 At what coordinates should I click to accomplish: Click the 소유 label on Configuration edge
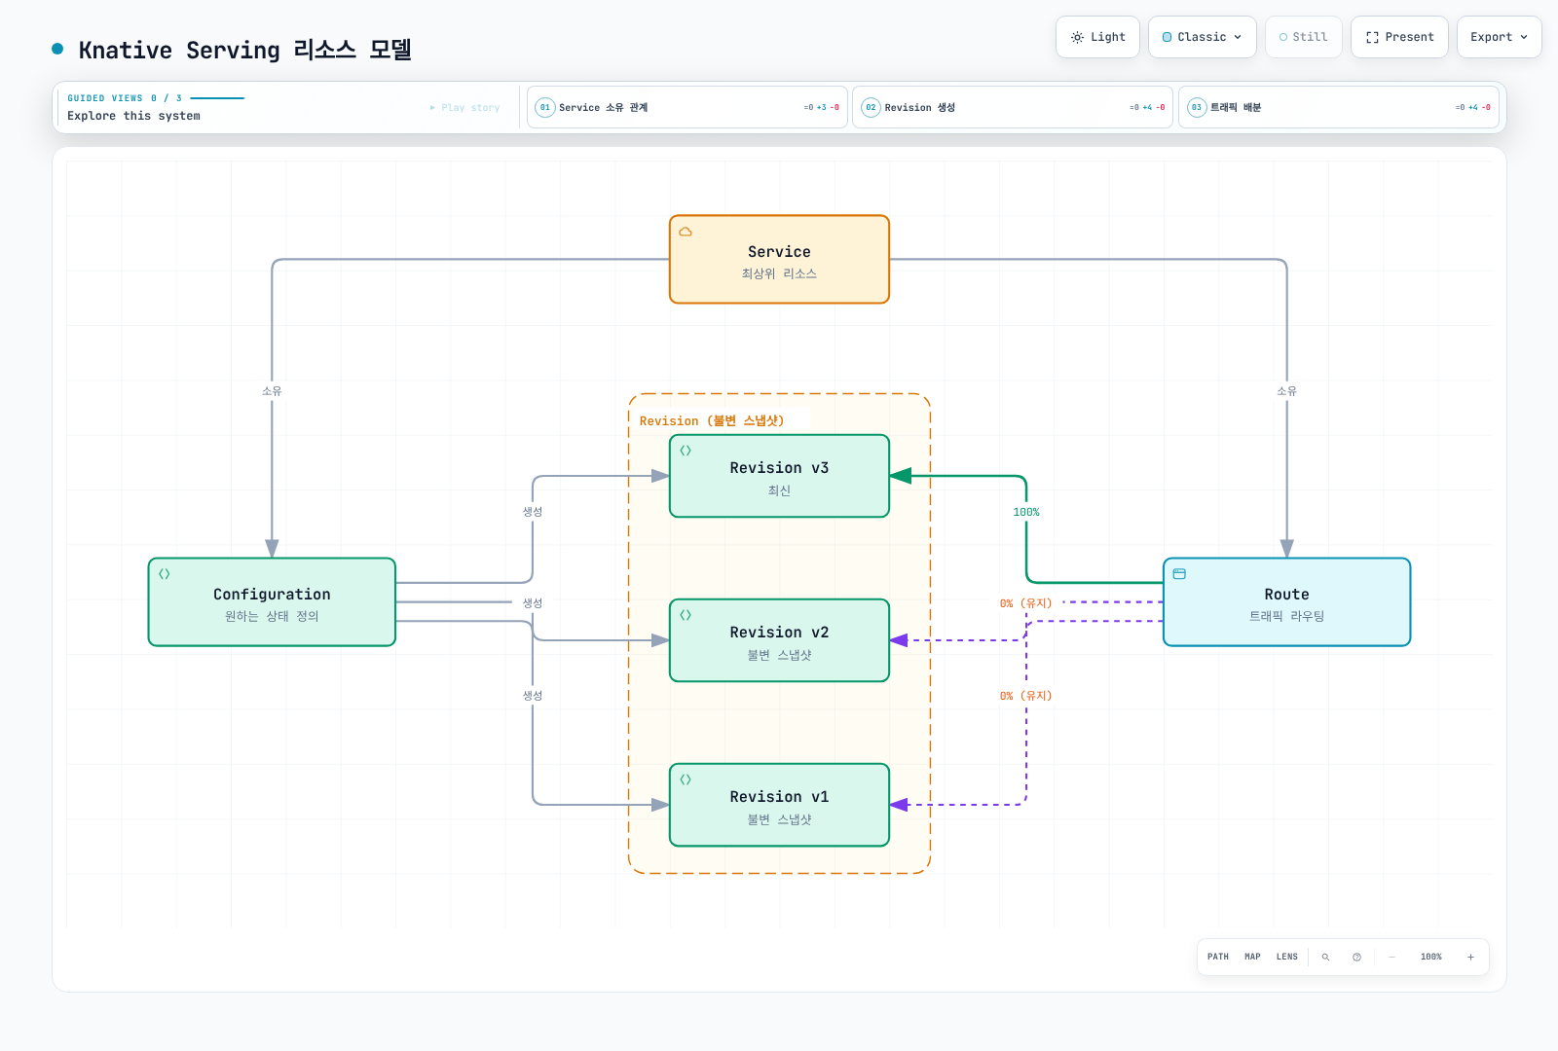[272, 391]
